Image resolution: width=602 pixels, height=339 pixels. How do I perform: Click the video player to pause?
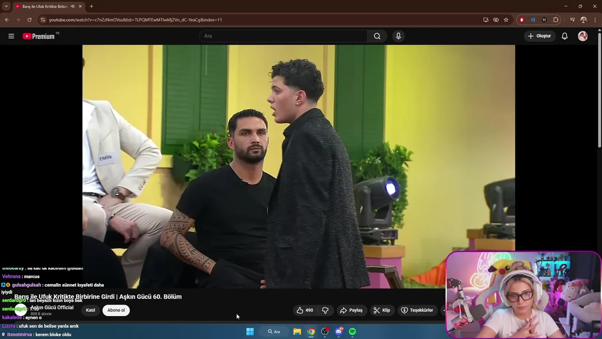[299, 166]
